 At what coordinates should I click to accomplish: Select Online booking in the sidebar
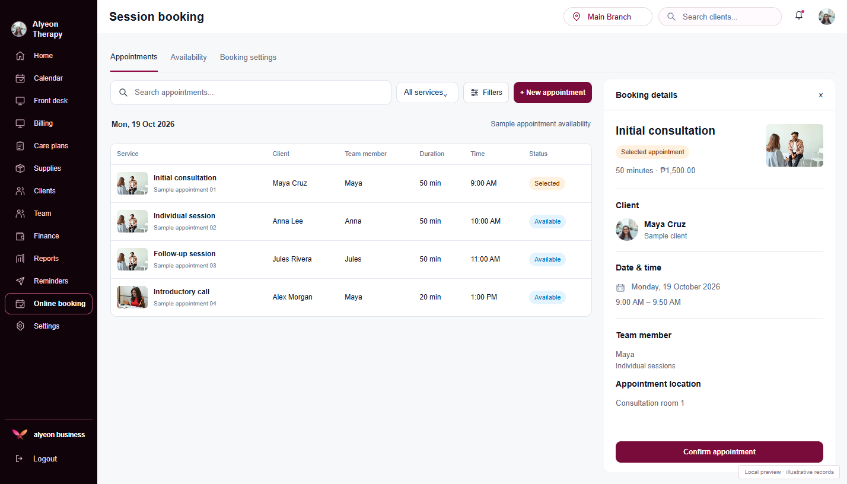(49, 304)
